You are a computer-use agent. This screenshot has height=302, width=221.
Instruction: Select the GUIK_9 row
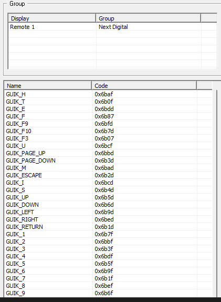coord(108,293)
